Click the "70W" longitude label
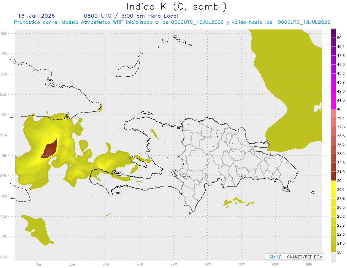Viewport: 347px width, 268px height. tap(241, 264)
